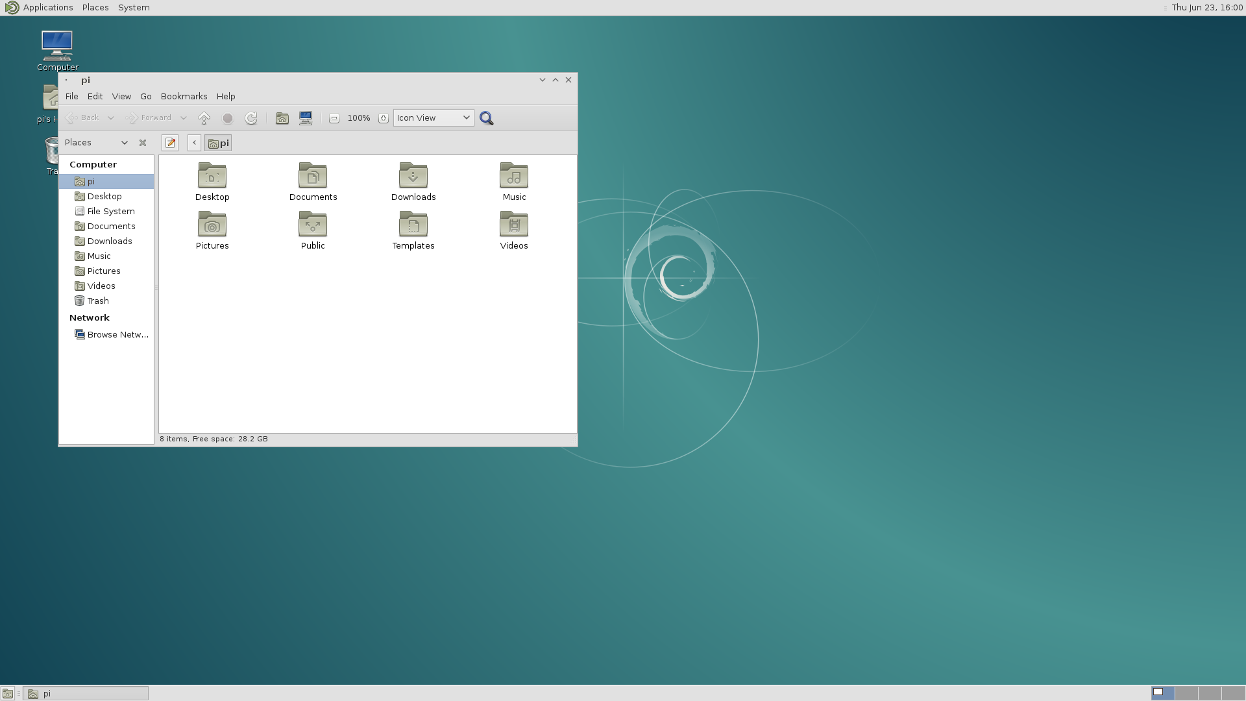
Task: Click the 100% zoom level label
Action: [x=359, y=118]
